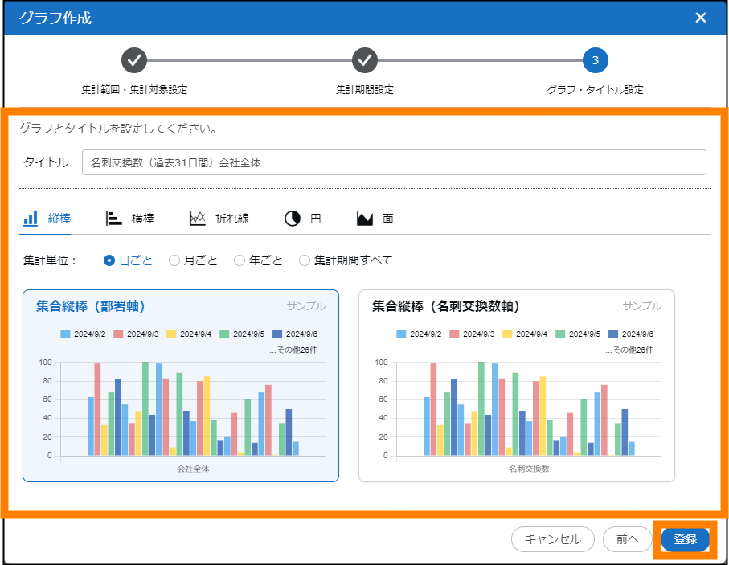This screenshot has width=729, height=565.
Task: Click the step 1 checkmark circle
Action: tap(134, 60)
